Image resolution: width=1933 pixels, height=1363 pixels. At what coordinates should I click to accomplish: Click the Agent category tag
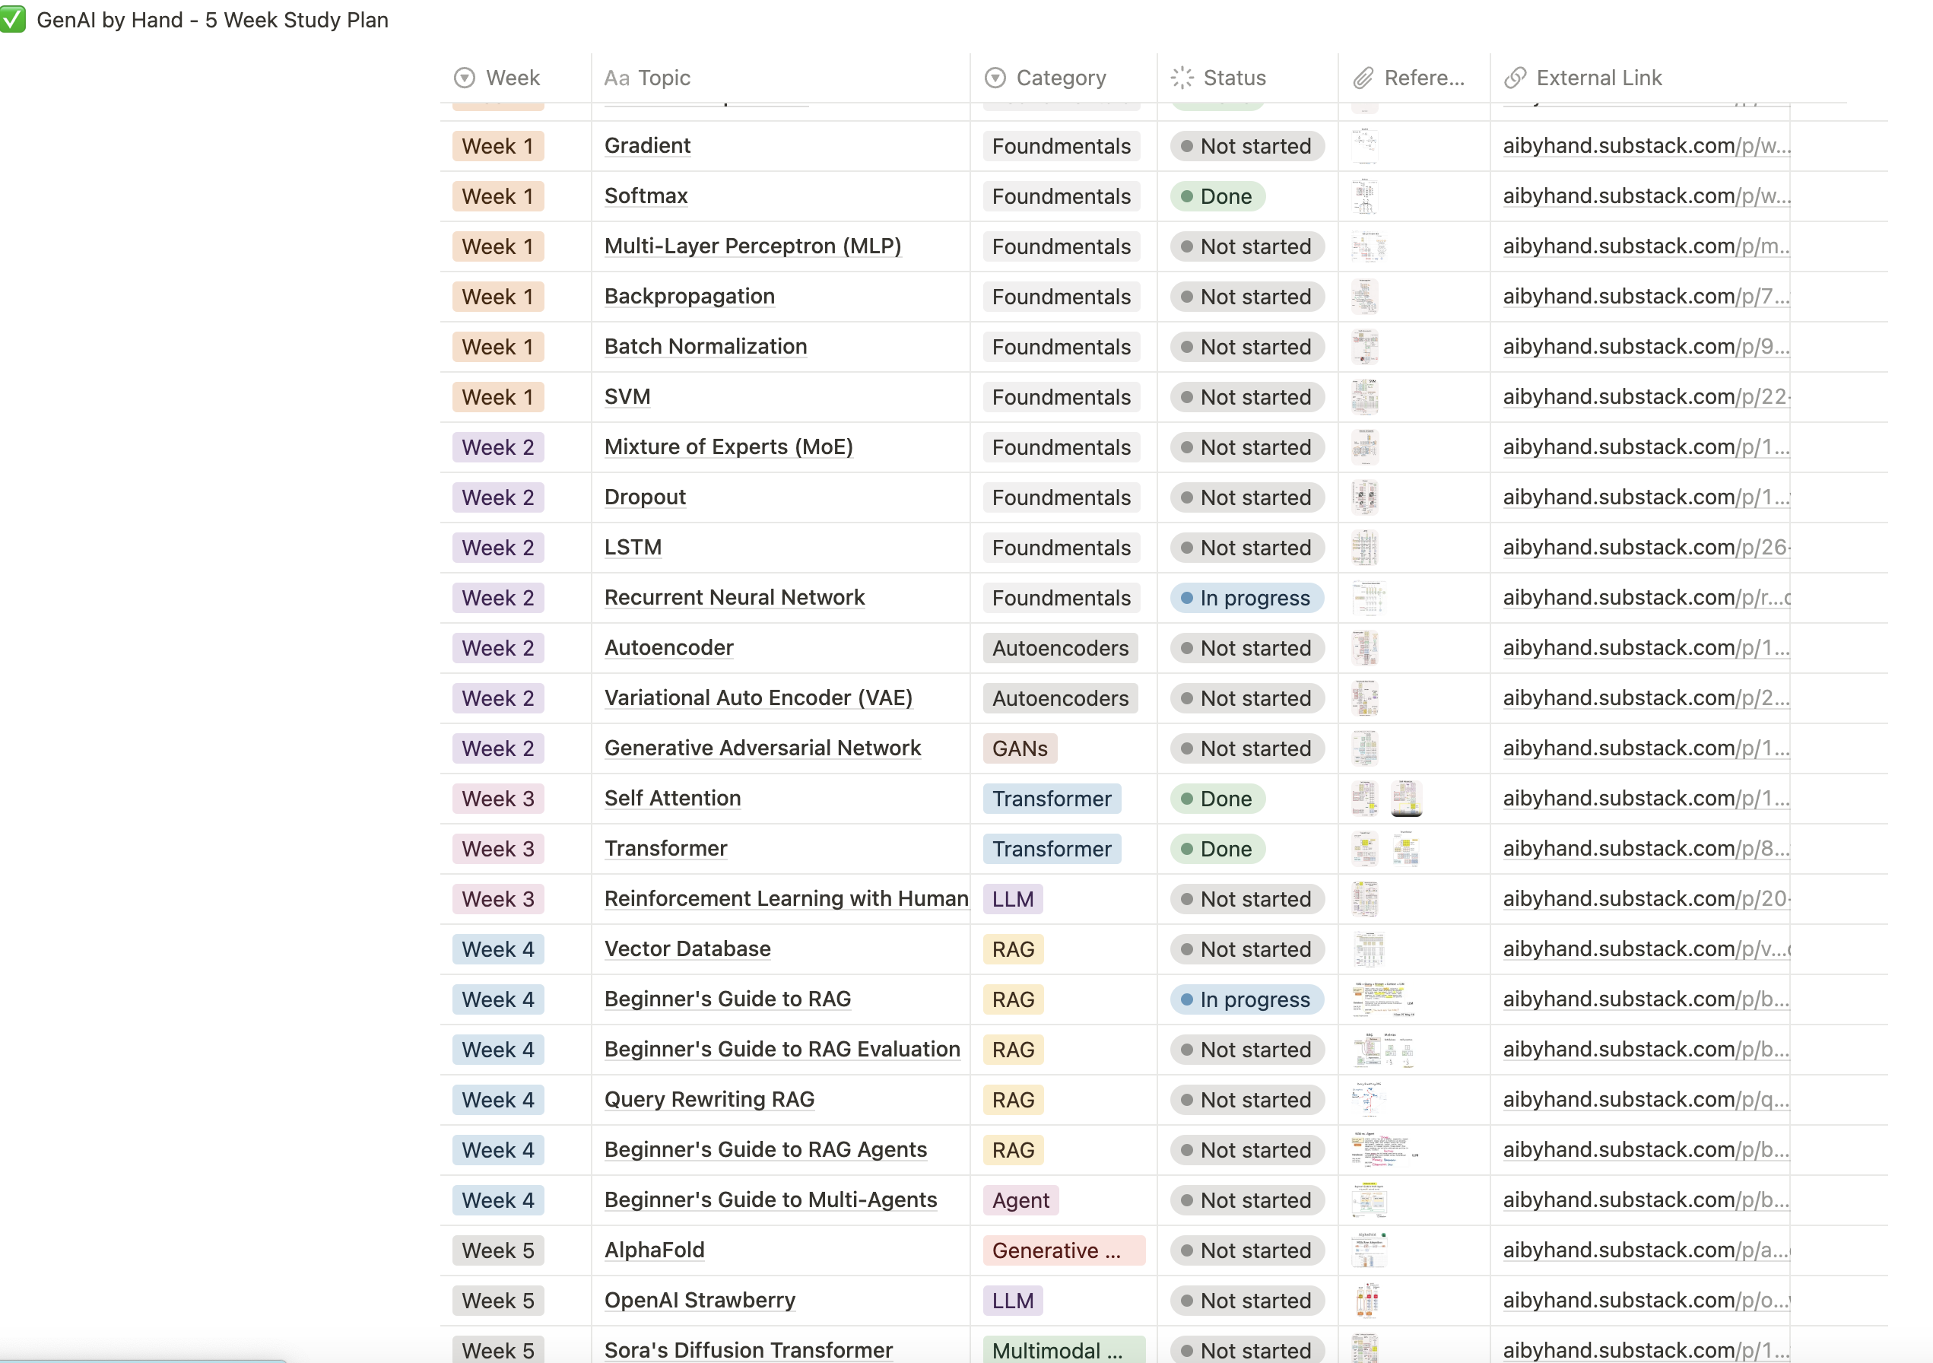(1020, 1199)
